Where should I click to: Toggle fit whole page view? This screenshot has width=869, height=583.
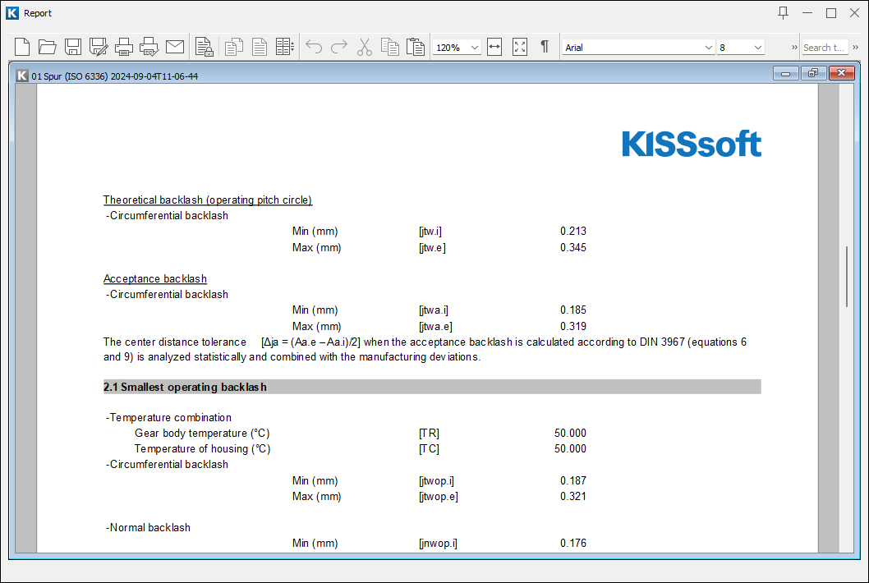coord(520,47)
